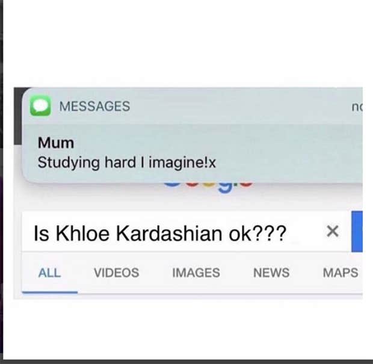This screenshot has width=373, height=364.
Task: Place cursor on the word Kardashian
Action: tap(170, 233)
